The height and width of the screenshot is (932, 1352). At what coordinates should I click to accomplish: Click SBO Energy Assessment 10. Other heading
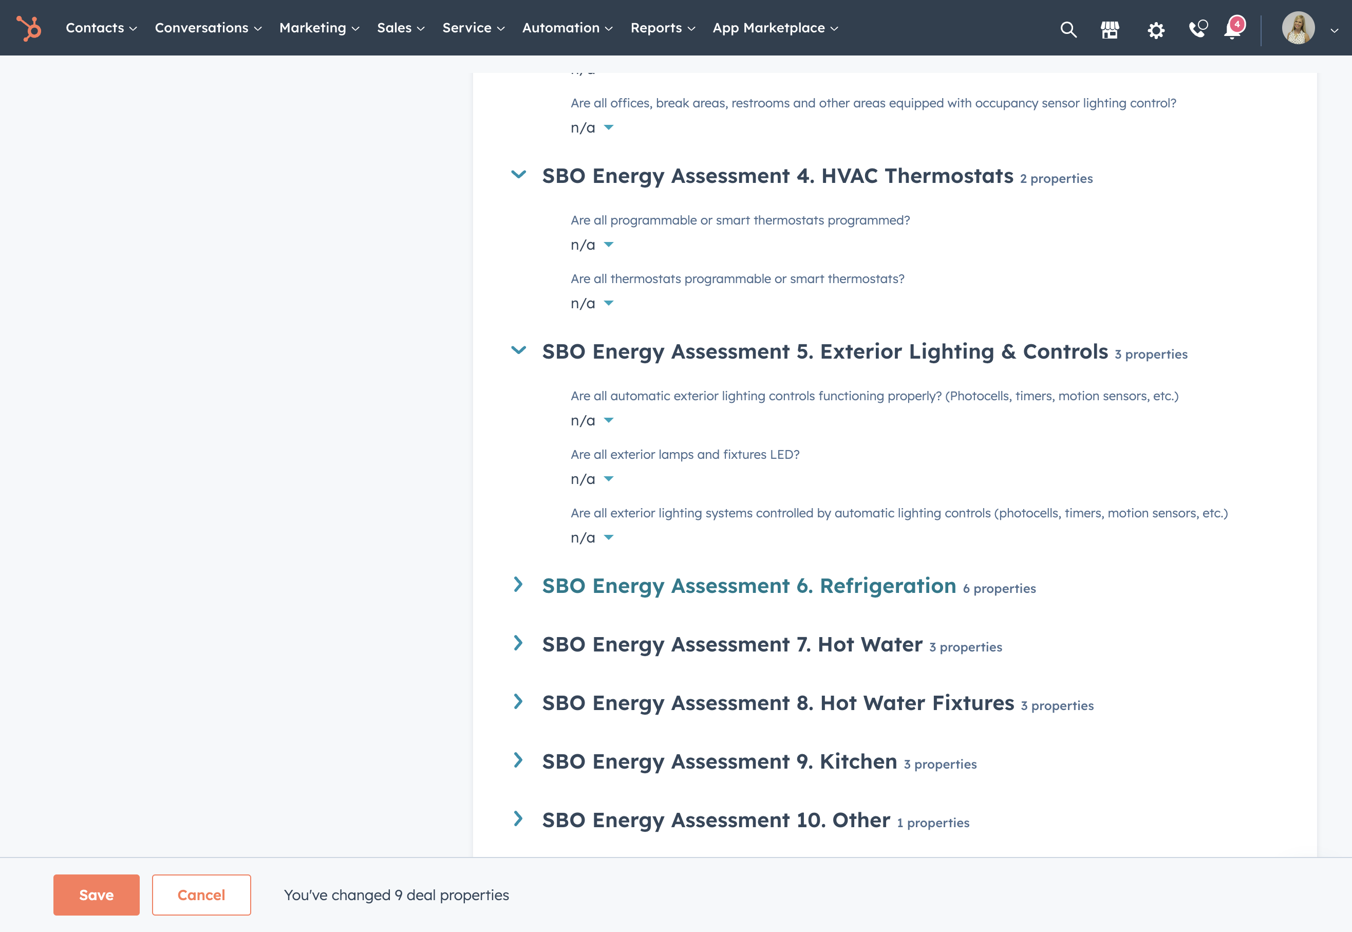coord(716,820)
